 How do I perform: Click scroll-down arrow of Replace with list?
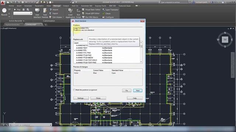coord(141,62)
